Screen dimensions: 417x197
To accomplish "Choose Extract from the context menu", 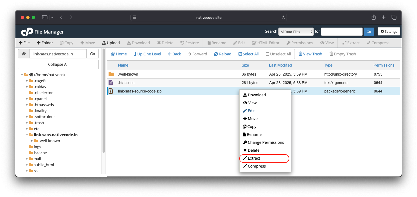I will pos(254,158).
